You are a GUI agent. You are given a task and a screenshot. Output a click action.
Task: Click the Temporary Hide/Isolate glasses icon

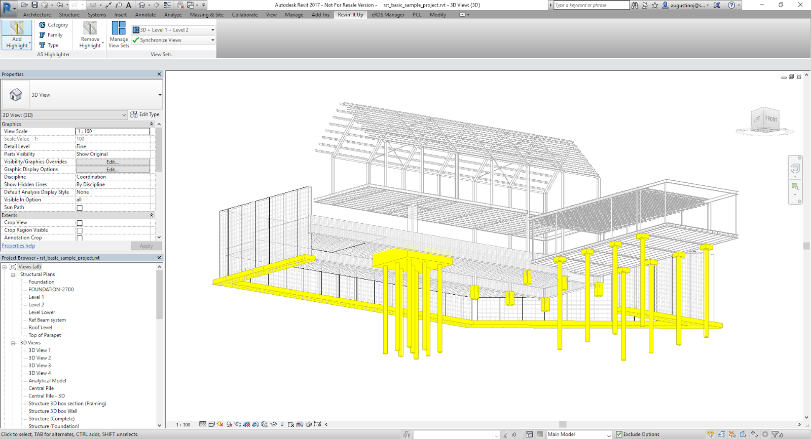(x=273, y=424)
